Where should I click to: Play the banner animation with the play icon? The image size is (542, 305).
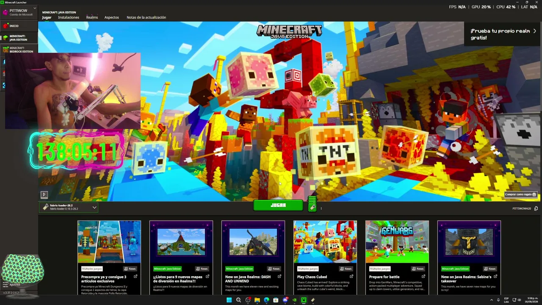(44, 194)
